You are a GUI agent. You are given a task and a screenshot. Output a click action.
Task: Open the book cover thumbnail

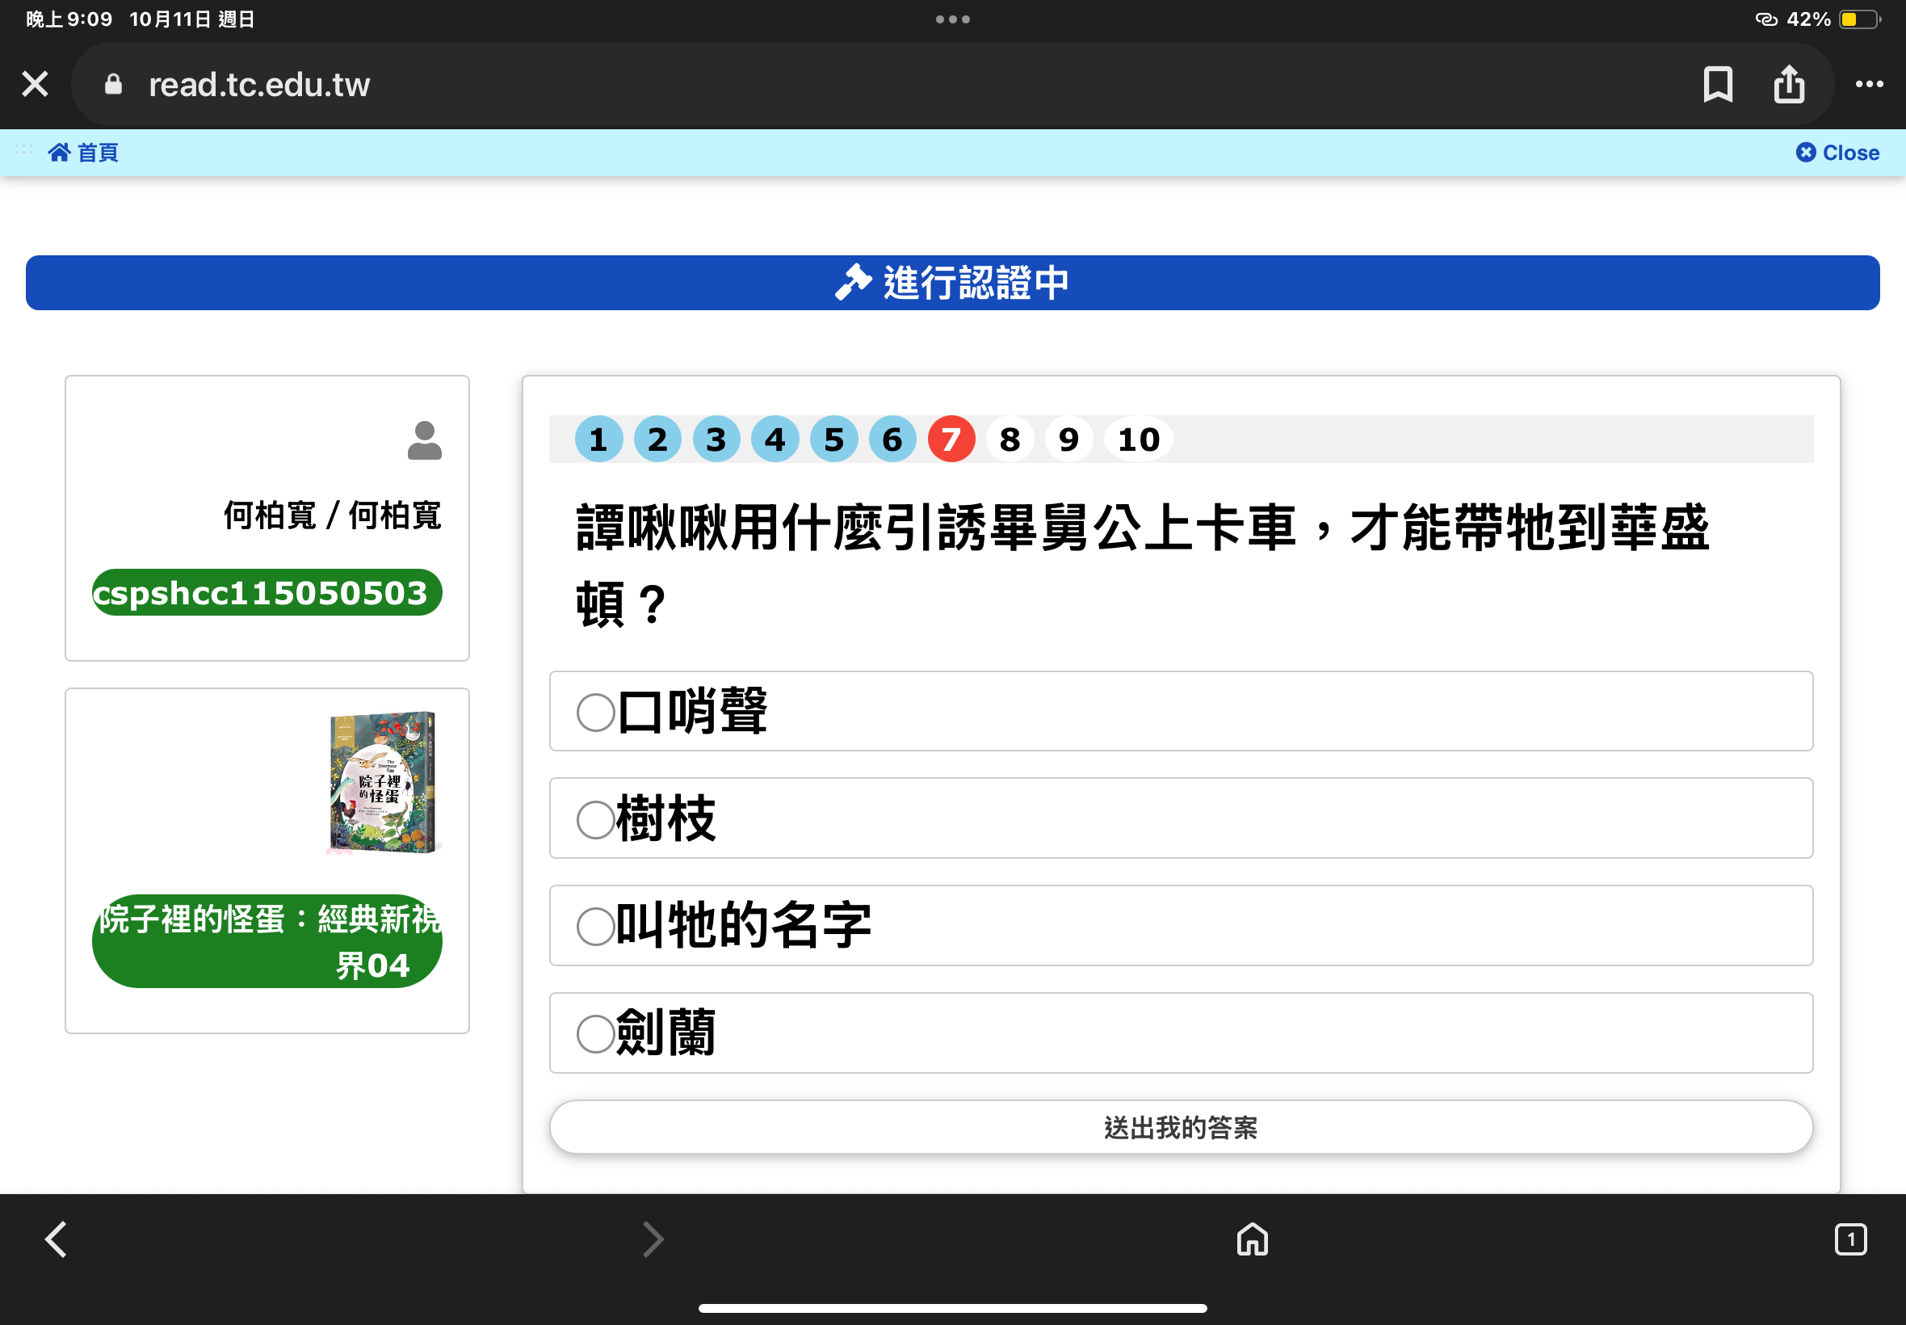coord(382,782)
